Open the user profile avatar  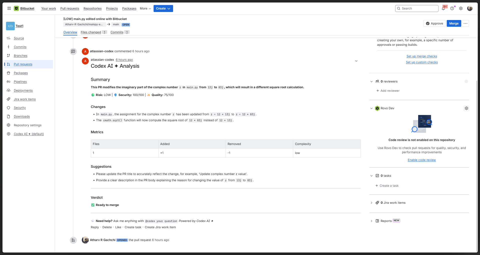[470, 8]
